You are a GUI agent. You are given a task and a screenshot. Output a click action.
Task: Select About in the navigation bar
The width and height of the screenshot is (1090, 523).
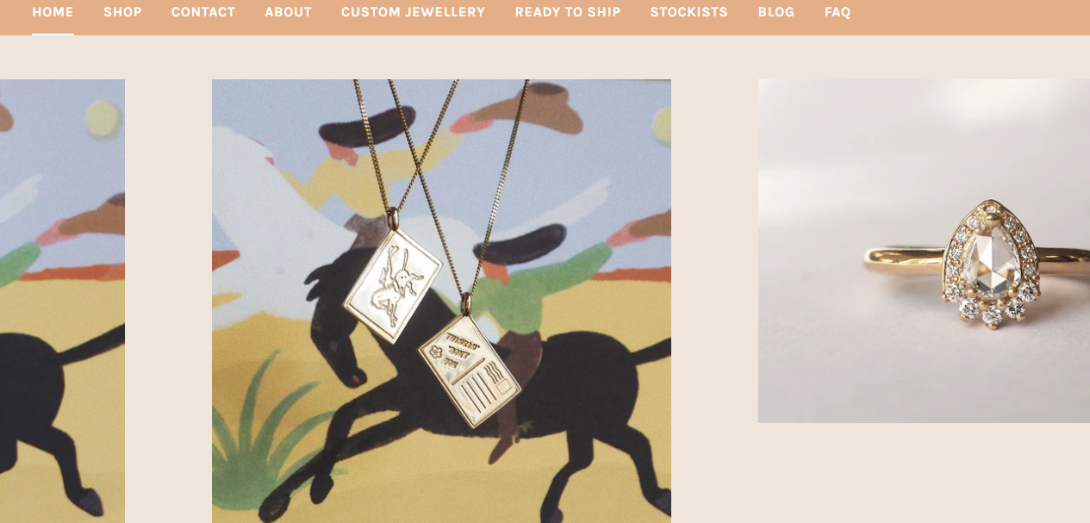point(288,12)
